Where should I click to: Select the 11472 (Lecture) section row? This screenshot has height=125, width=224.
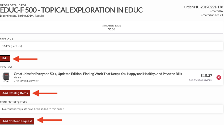click(111, 46)
